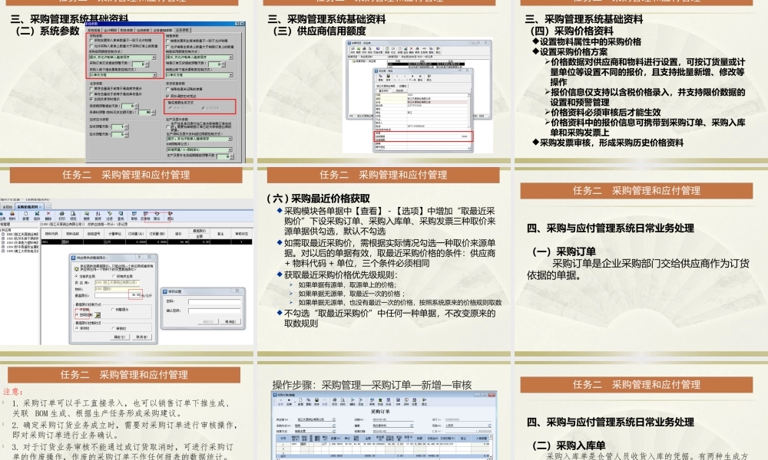This screenshot has height=460, width=768.
Task: Click the 密码 input field in the password dialog
Action: click(214, 302)
